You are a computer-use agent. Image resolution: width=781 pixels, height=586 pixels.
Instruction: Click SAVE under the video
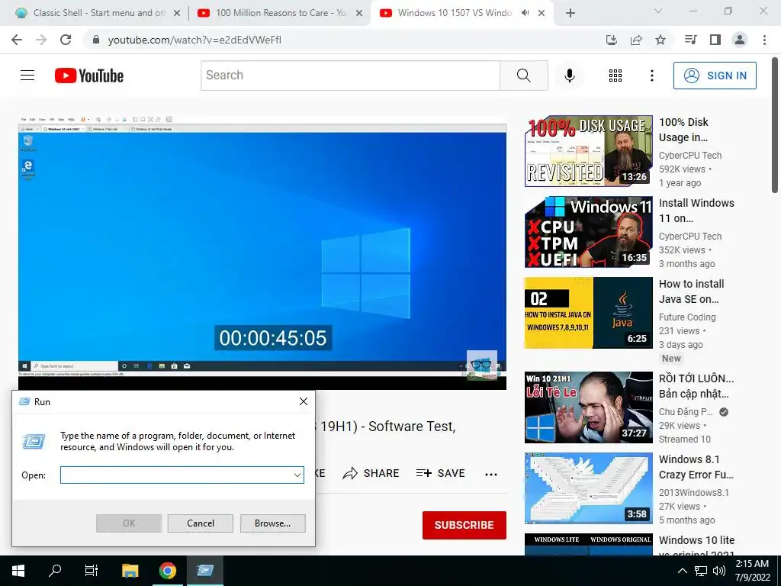tap(440, 473)
